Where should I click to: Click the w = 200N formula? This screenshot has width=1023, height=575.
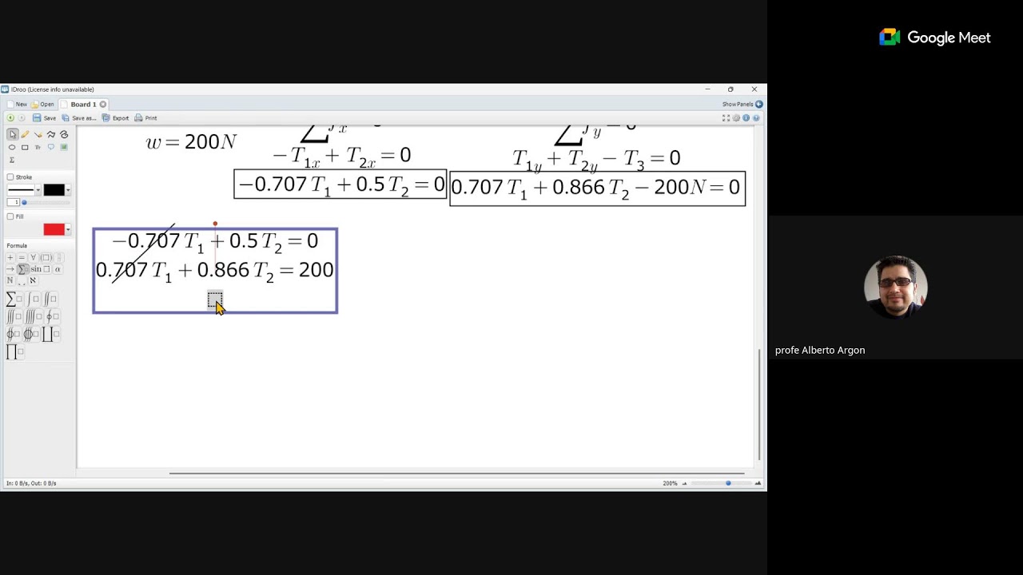pos(191,142)
